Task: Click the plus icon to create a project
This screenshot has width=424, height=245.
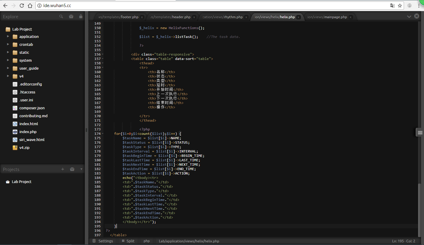Action: coord(62,169)
